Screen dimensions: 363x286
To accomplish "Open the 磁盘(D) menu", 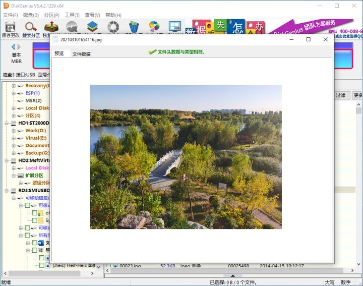I will click(31, 15).
